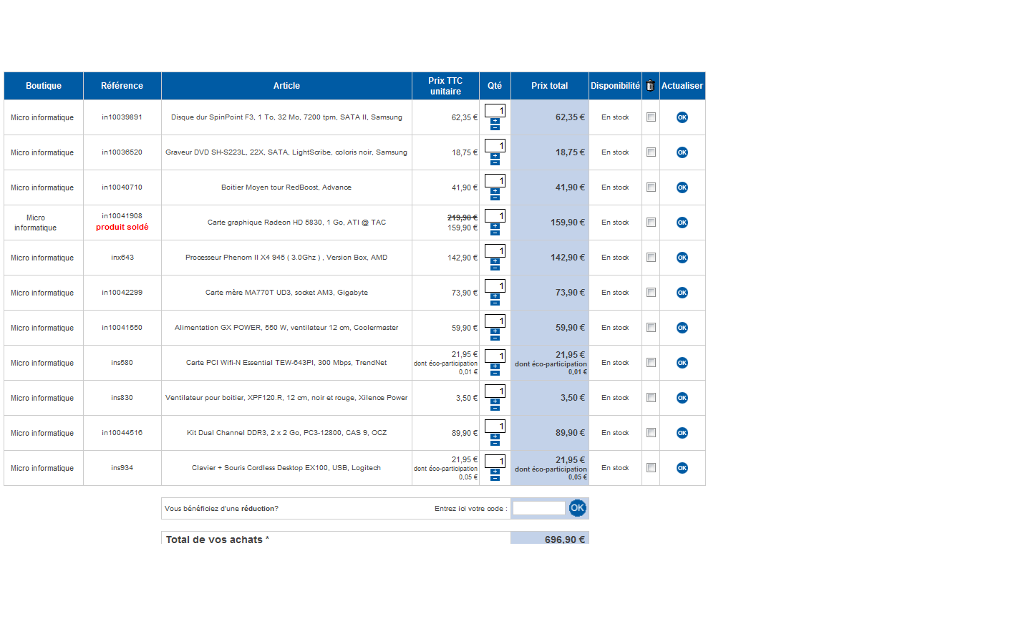Image resolution: width=1031 pixels, height=644 pixels.
Task: Click the OK update icon for Samsung hard disk row
Action: coord(682,117)
